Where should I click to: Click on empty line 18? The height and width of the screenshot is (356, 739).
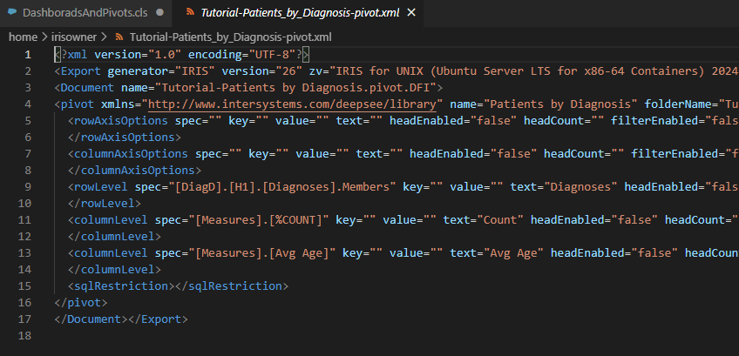(x=261, y=335)
